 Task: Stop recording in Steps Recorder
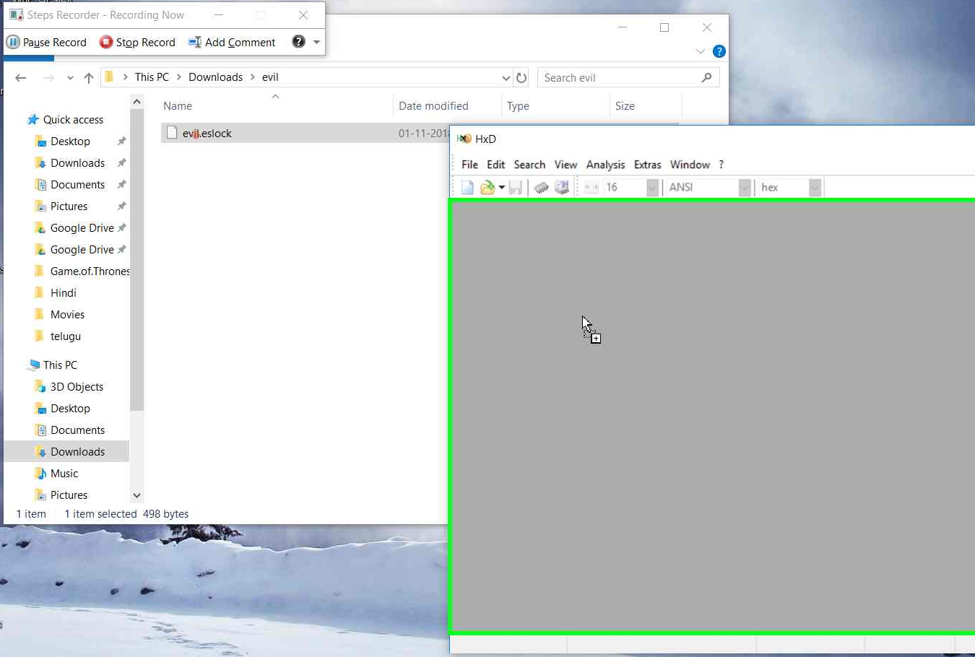137,42
